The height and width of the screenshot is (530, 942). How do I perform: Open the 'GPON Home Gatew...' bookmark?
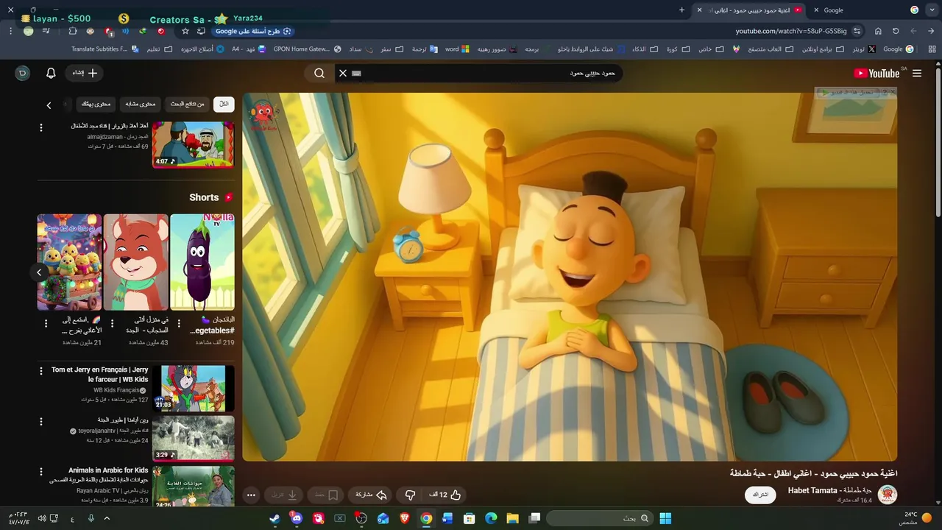coord(307,49)
